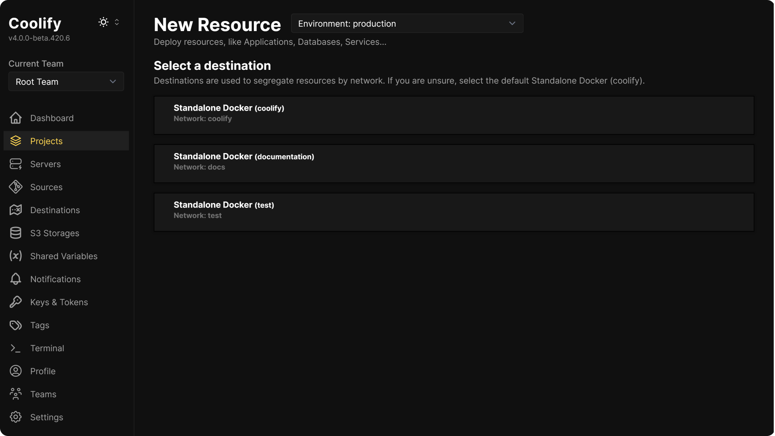The width and height of the screenshot is (775, 436).
Task: Select Projects in the sidebar menu
Action: 46,141
